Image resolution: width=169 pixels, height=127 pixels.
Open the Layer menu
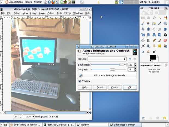(x=42, y=13)
